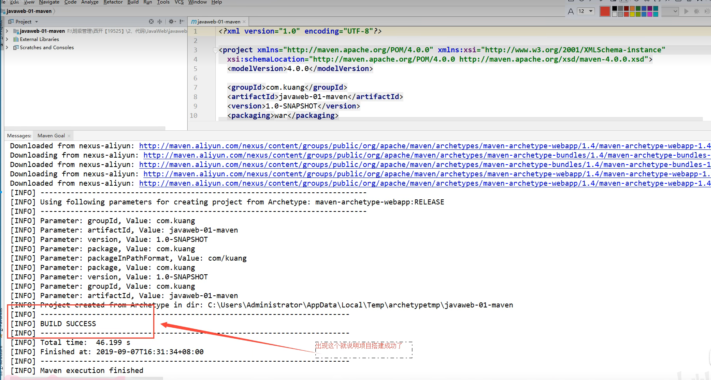
Task: Open the Window menu
Action: point(197,2)
